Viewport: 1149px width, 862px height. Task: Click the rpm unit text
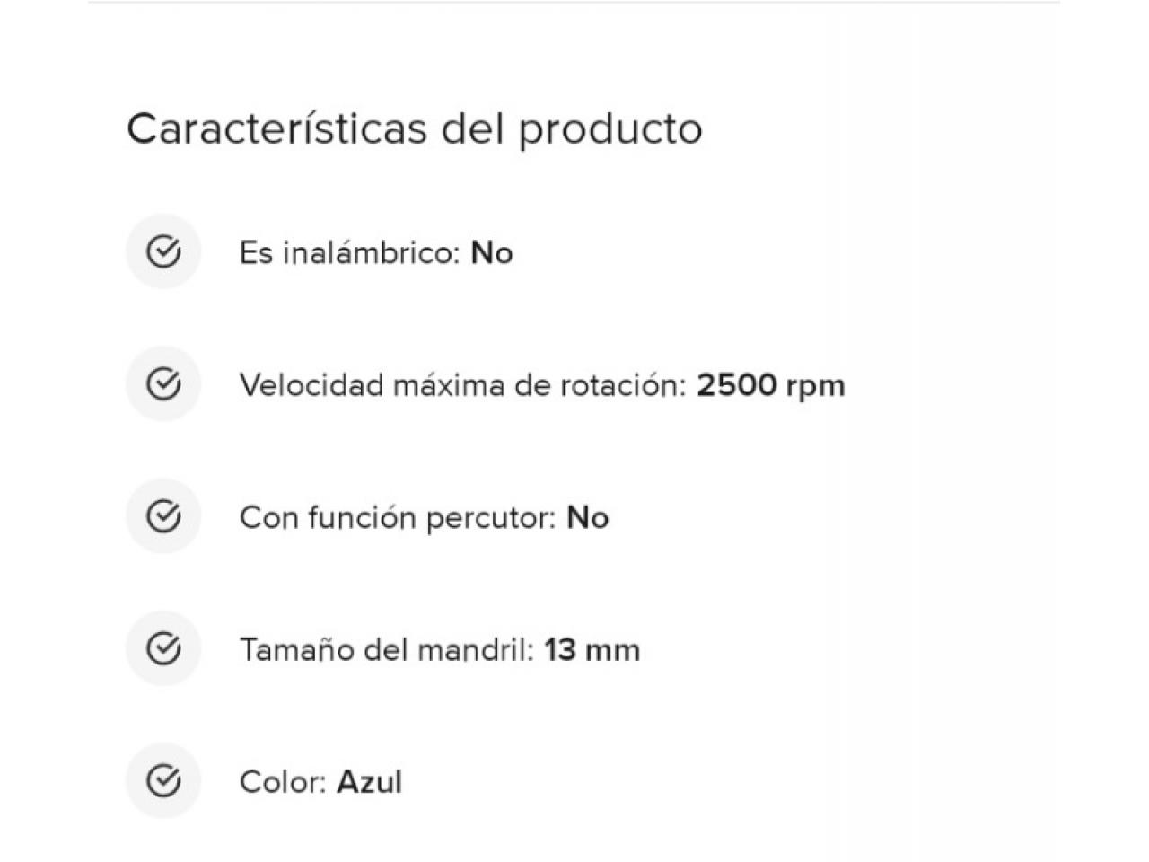816,388
